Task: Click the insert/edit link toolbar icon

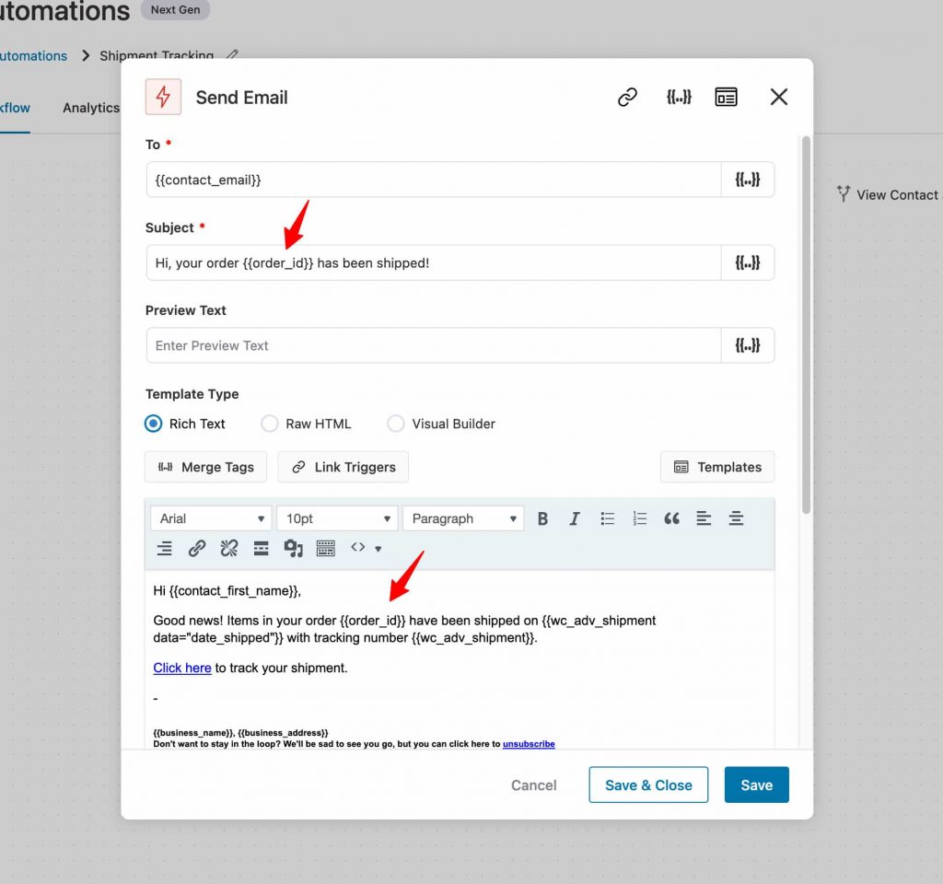Action: [x=197, y=549]
